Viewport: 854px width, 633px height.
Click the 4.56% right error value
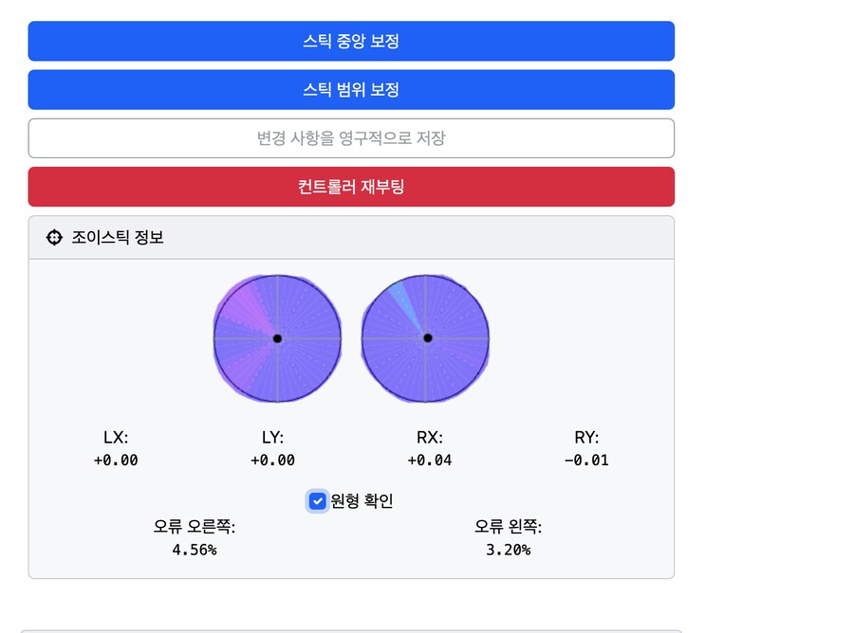tap(194, 549)
